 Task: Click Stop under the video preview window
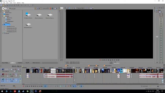tap(111, 60)
